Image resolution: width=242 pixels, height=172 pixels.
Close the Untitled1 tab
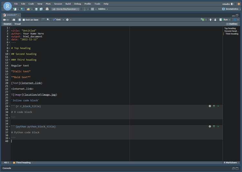tap(18, 15)
